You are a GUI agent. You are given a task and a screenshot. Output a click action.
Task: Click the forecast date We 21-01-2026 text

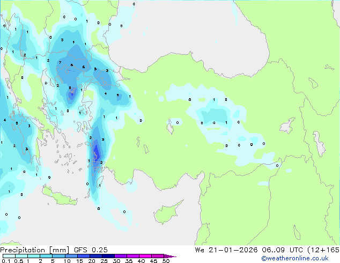coord(226,250)
